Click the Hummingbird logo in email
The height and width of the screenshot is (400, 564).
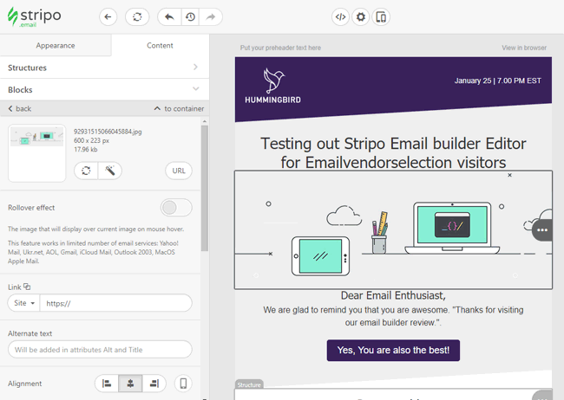(x=272, y=87)
